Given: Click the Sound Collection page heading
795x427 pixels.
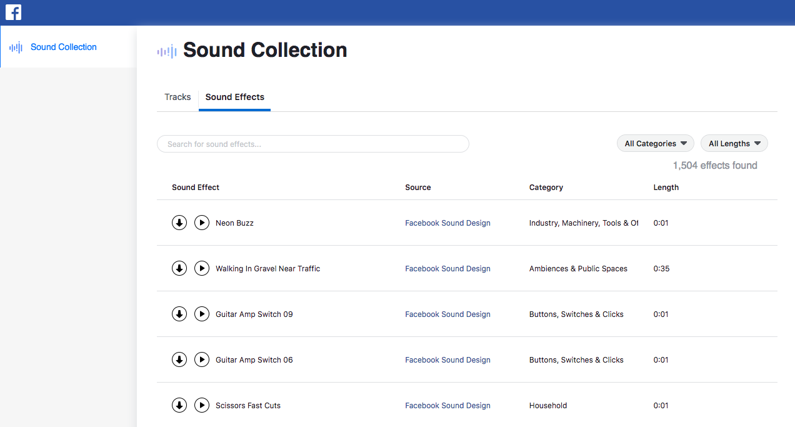Looking at the screenshot, I should point(265,50).
